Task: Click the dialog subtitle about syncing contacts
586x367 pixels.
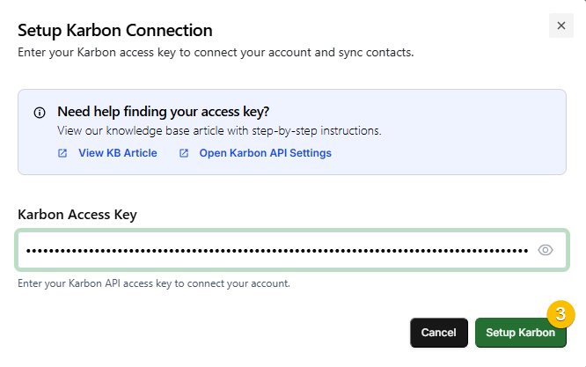Action: 216,53
